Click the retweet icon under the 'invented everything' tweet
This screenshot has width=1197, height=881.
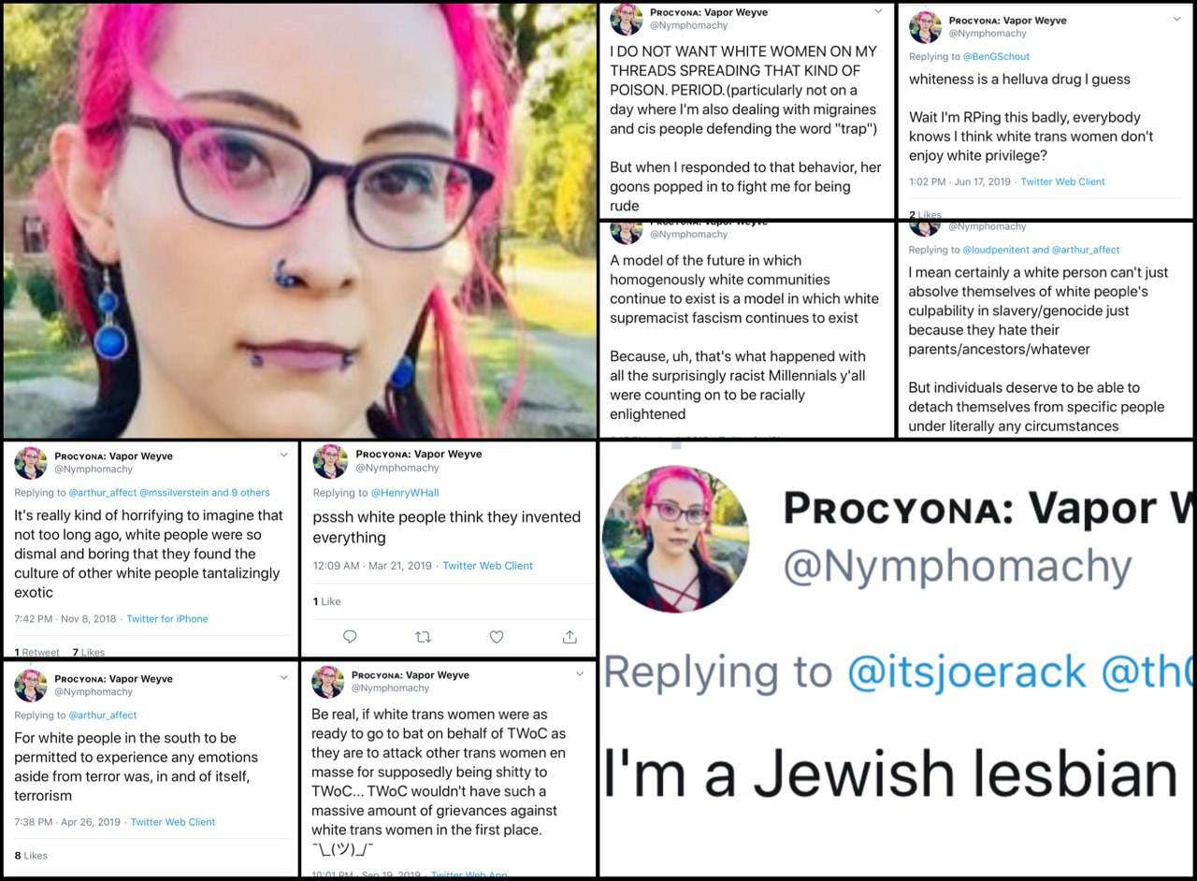[423, 637]
